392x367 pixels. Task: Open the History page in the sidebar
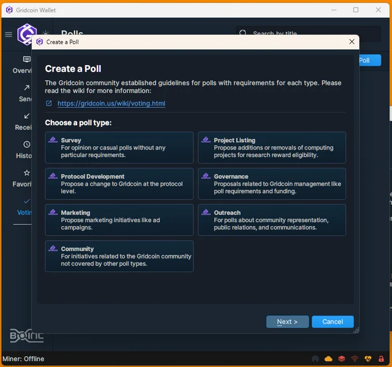tap(24, 150)
